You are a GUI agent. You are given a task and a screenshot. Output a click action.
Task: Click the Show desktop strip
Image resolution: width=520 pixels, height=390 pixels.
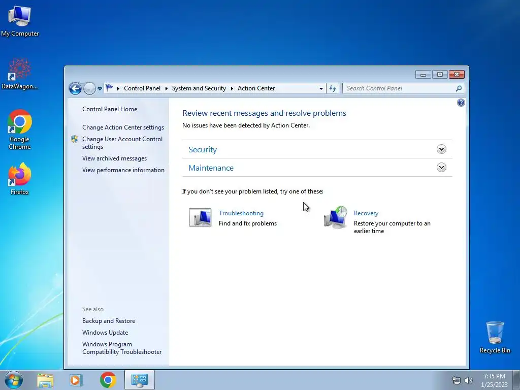pyautogui.click(x=516, y=380)
